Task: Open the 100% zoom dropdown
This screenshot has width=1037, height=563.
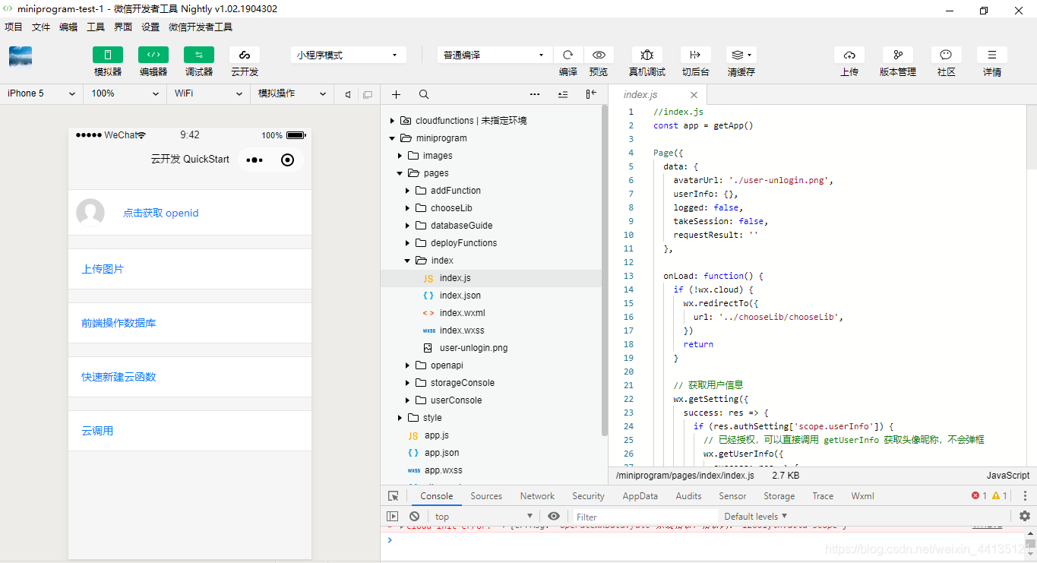Action: pos(125,93)
